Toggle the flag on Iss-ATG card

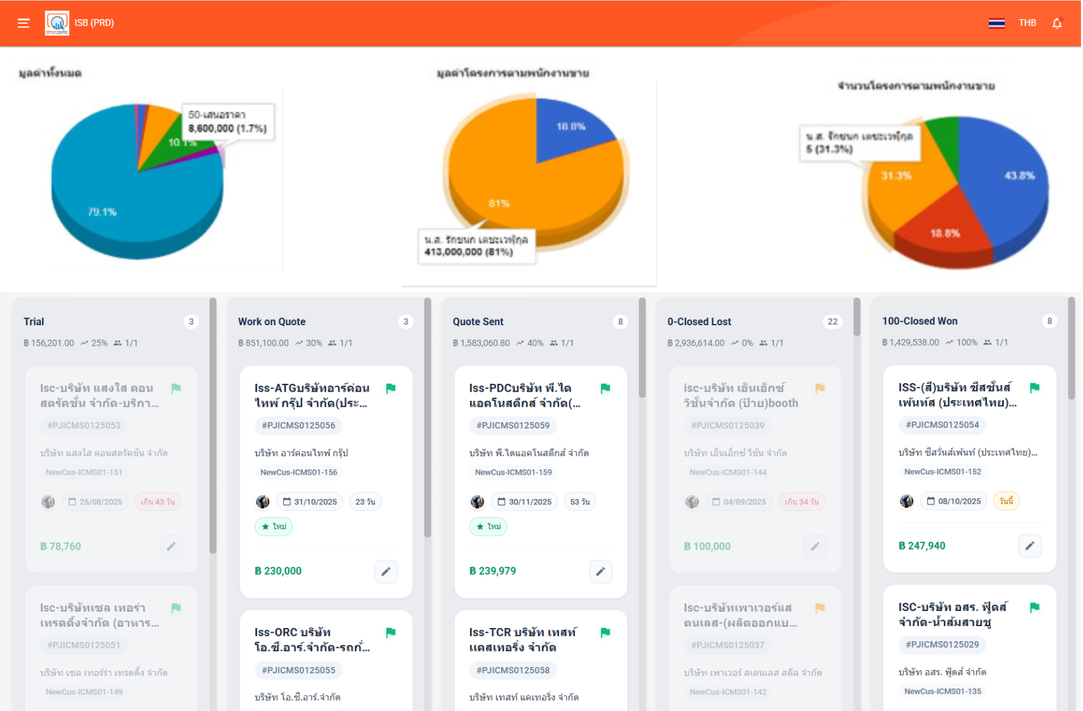pos(390,388)
